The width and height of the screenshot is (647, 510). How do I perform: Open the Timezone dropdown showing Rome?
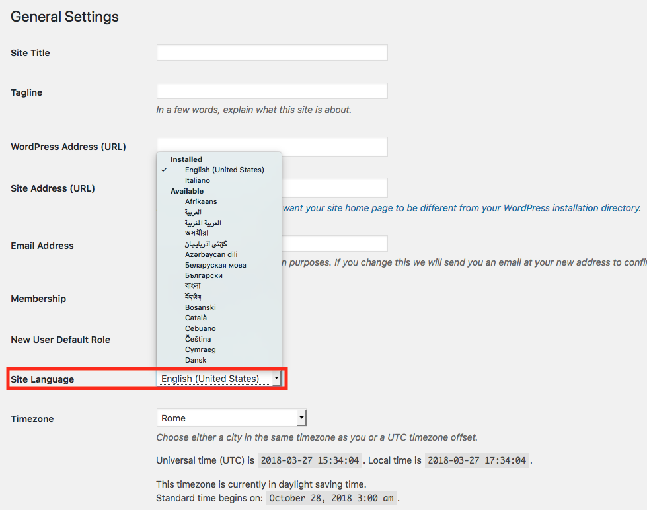pos(231,418)
